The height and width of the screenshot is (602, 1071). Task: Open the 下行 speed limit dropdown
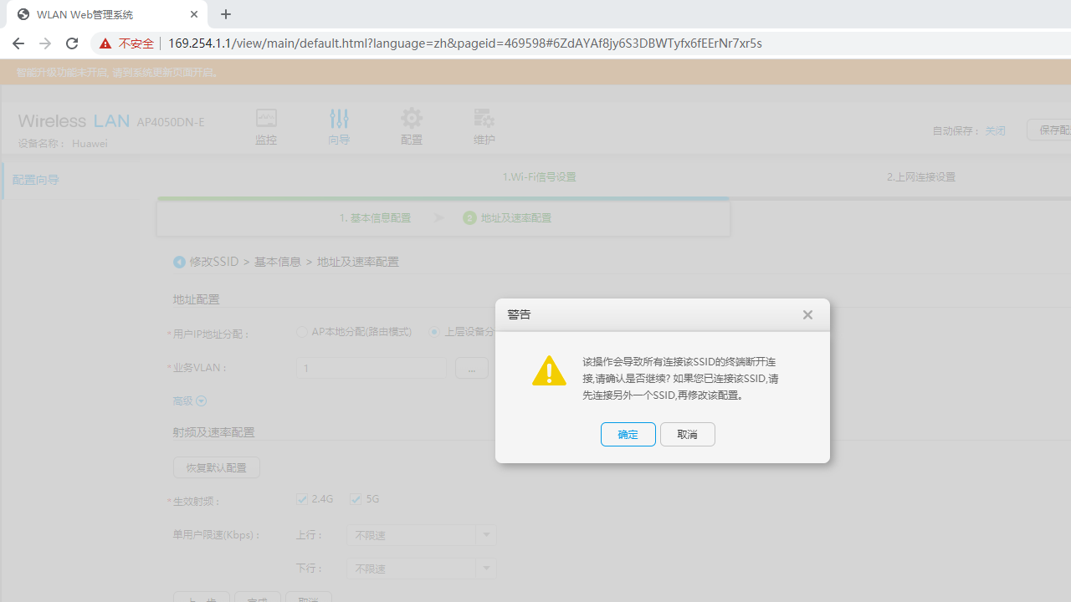point(486,569)
